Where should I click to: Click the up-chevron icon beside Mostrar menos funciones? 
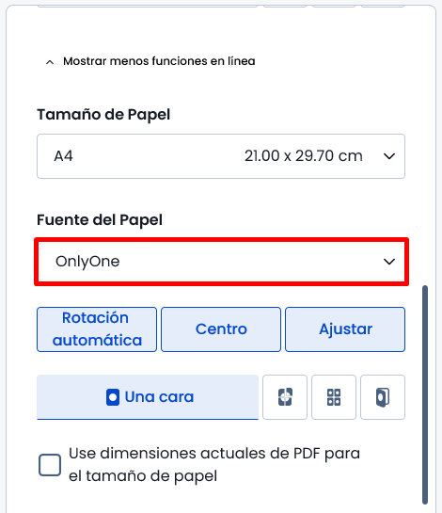(50, 62)
